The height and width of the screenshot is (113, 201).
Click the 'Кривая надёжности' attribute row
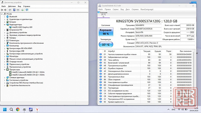pyautogui.click(x=145, y=102)
